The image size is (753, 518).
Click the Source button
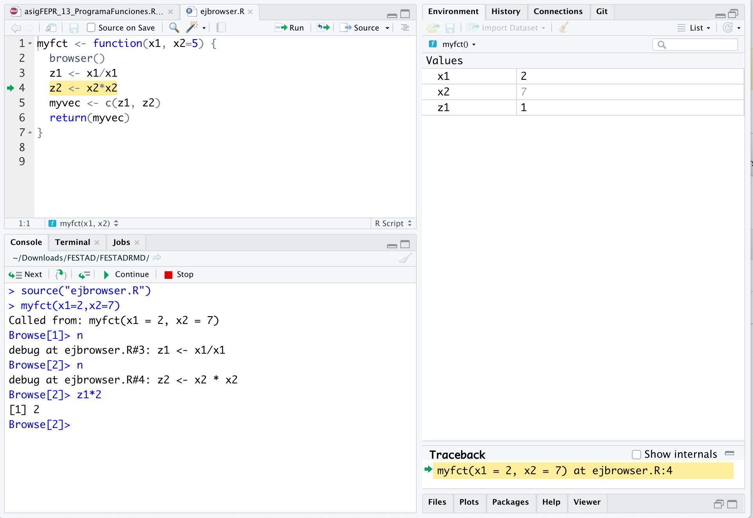pos(360,27)
